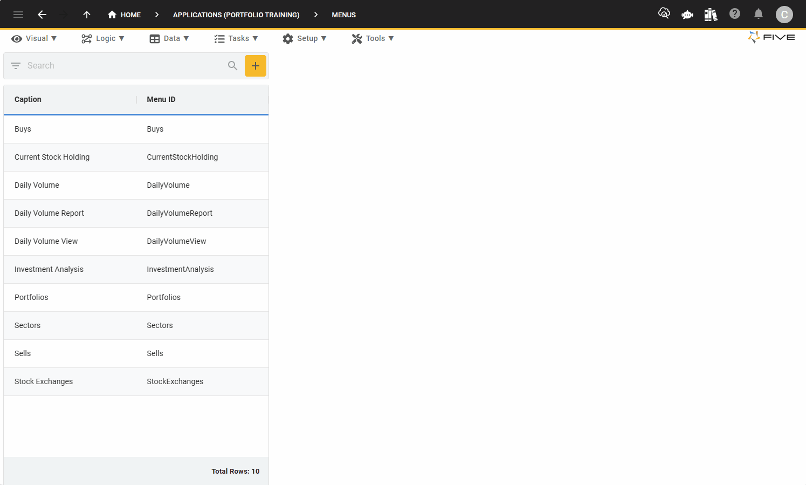806x485 pixels.
Task: Expand the Tasks menu
Action: [x=236, y=38]
